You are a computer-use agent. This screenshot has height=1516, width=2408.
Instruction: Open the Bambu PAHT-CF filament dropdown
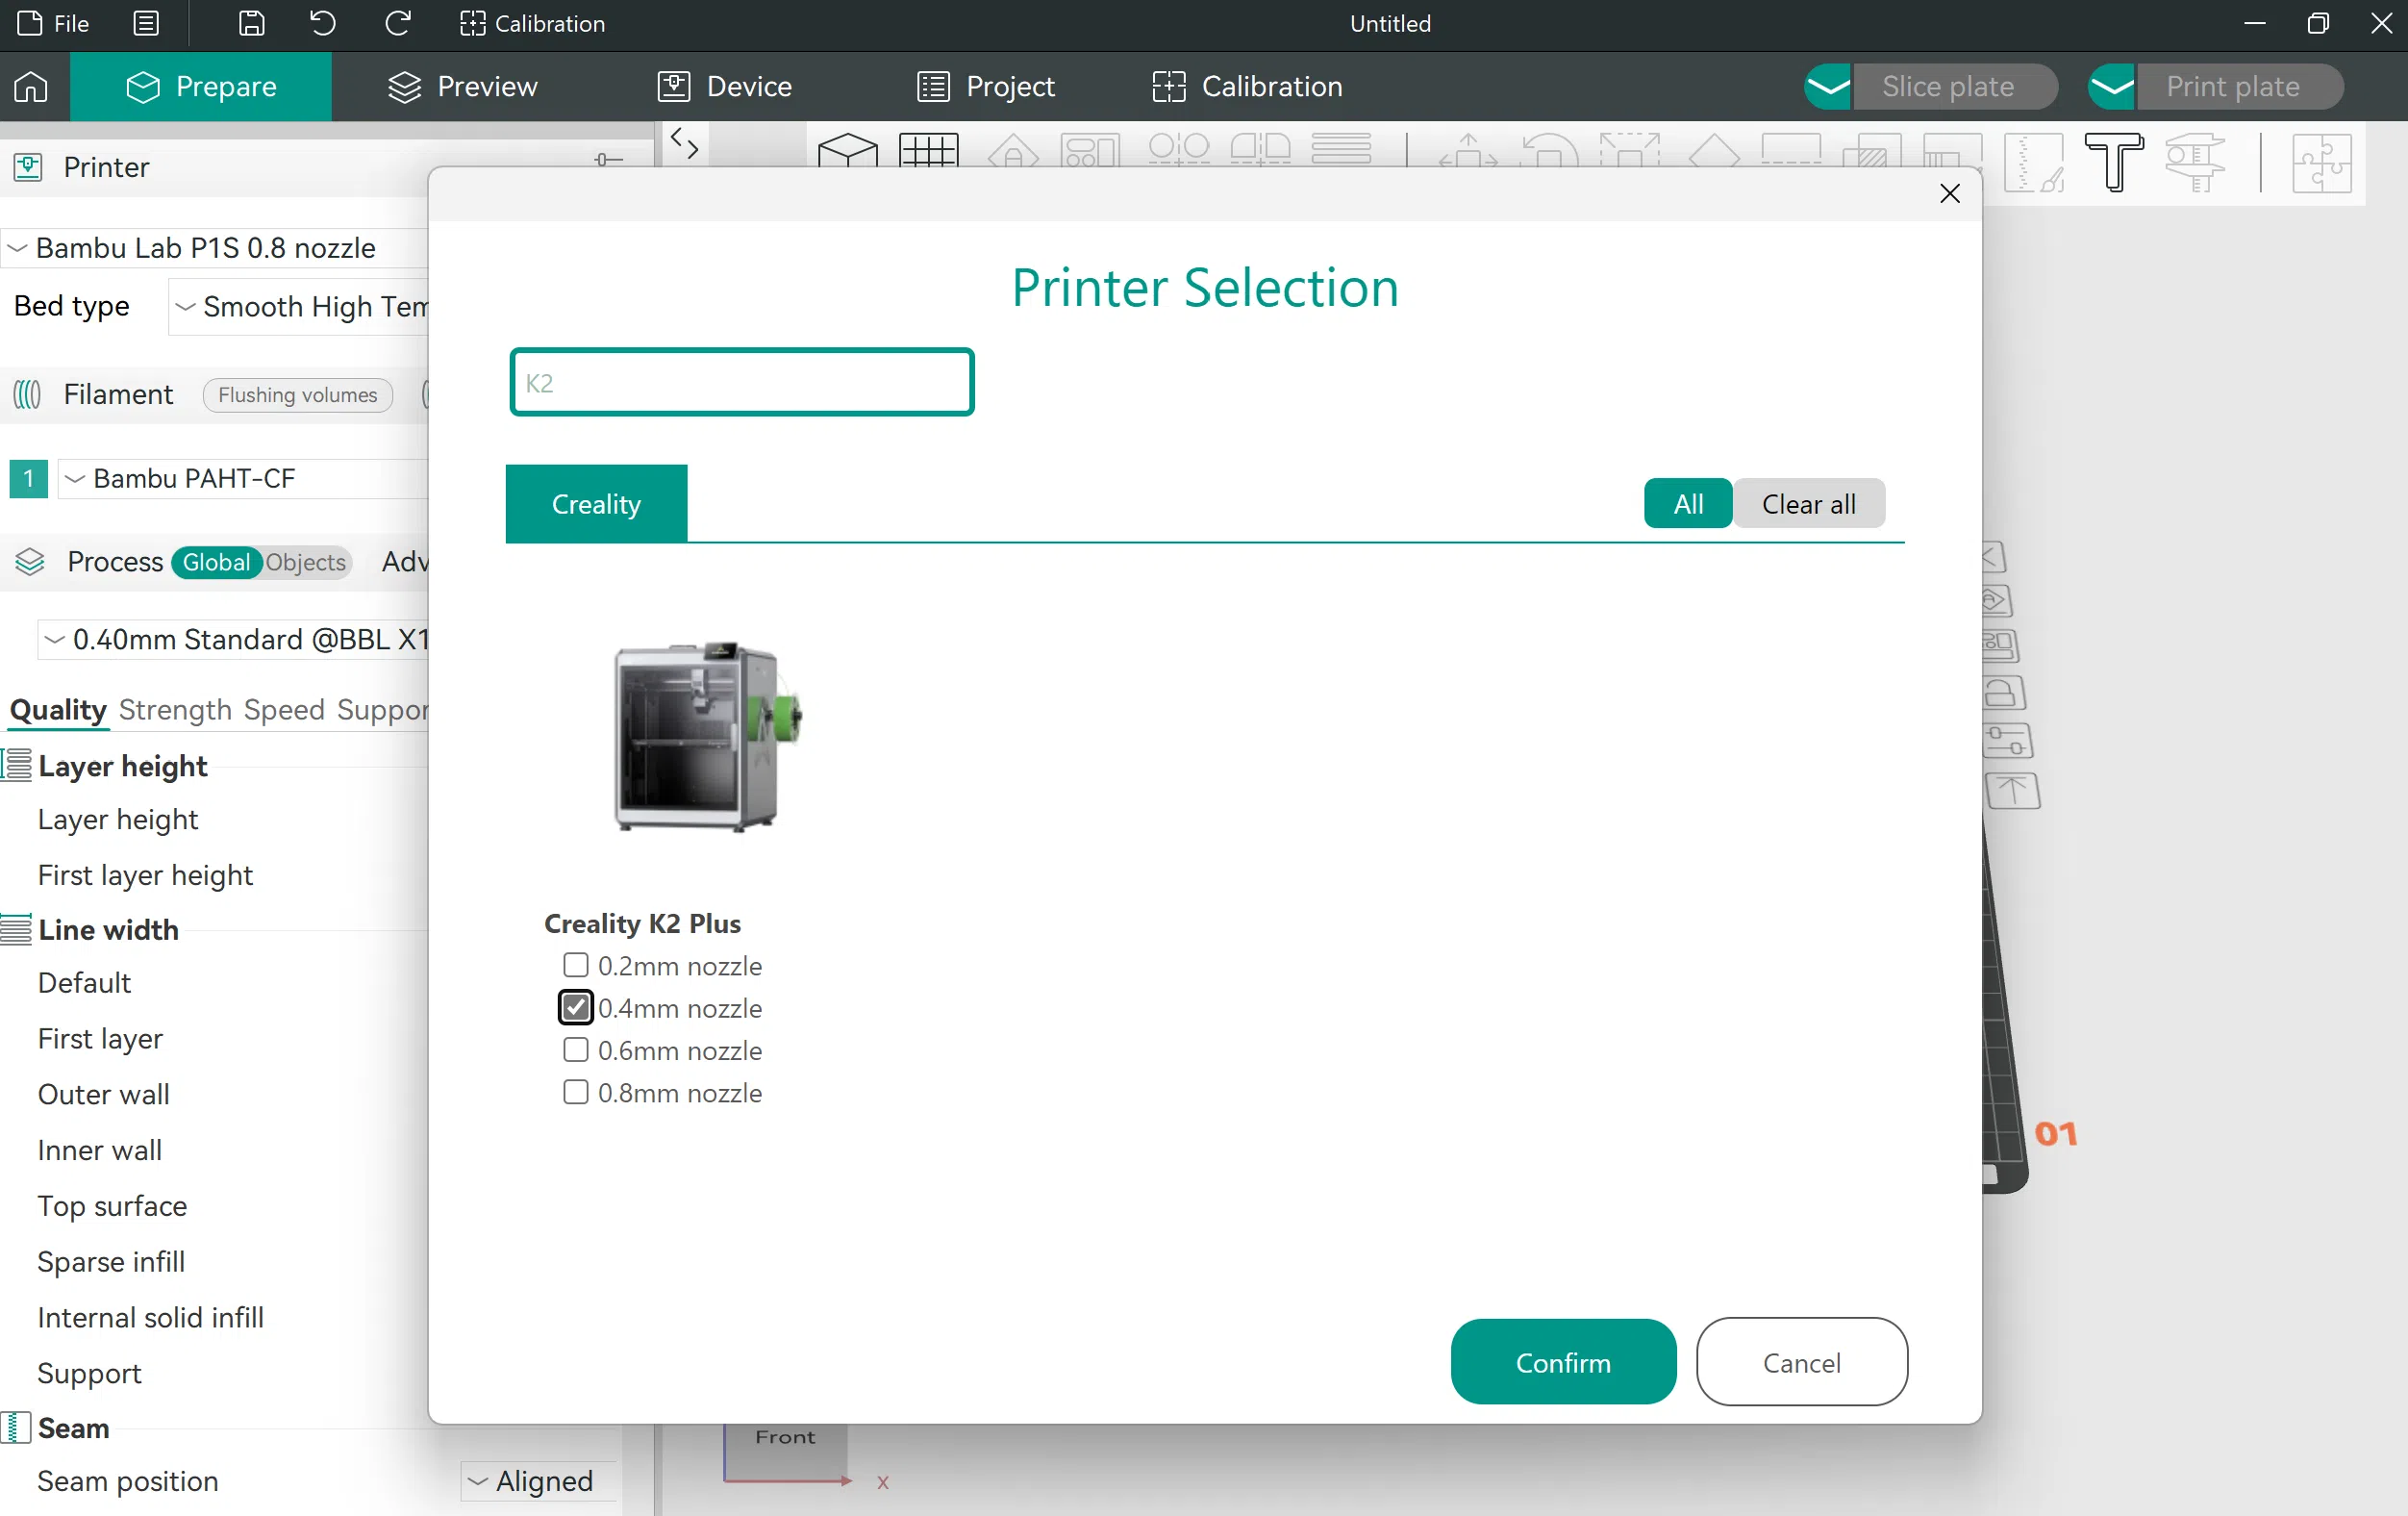pos(243,478)
